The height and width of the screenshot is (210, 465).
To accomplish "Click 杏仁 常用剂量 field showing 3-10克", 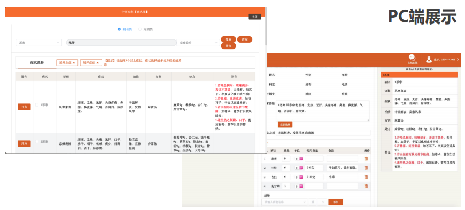I will point(314,177).
